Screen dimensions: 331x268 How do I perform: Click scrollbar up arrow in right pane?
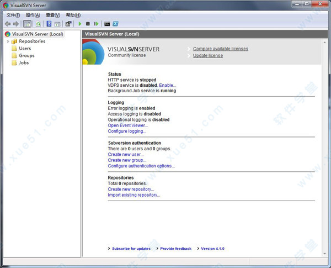(x=325, y=43)
